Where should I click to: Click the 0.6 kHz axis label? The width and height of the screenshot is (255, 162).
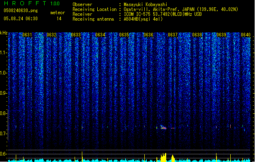[3, 154]
